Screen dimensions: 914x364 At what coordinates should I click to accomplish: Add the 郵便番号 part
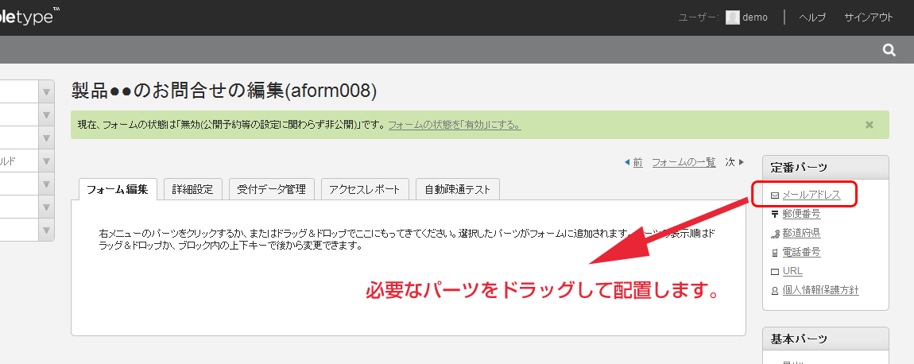pyautogui.click(x=801, y=214)
